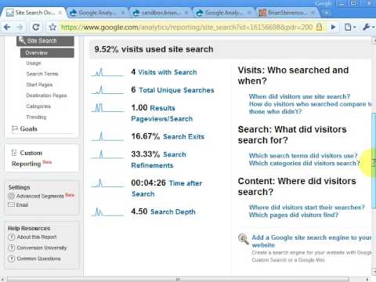Image resolution: width=376 pixels, height=282 pixels.
Task: Click the sparkline next to Total Unique Searches
Action: (x=107, y=90)
